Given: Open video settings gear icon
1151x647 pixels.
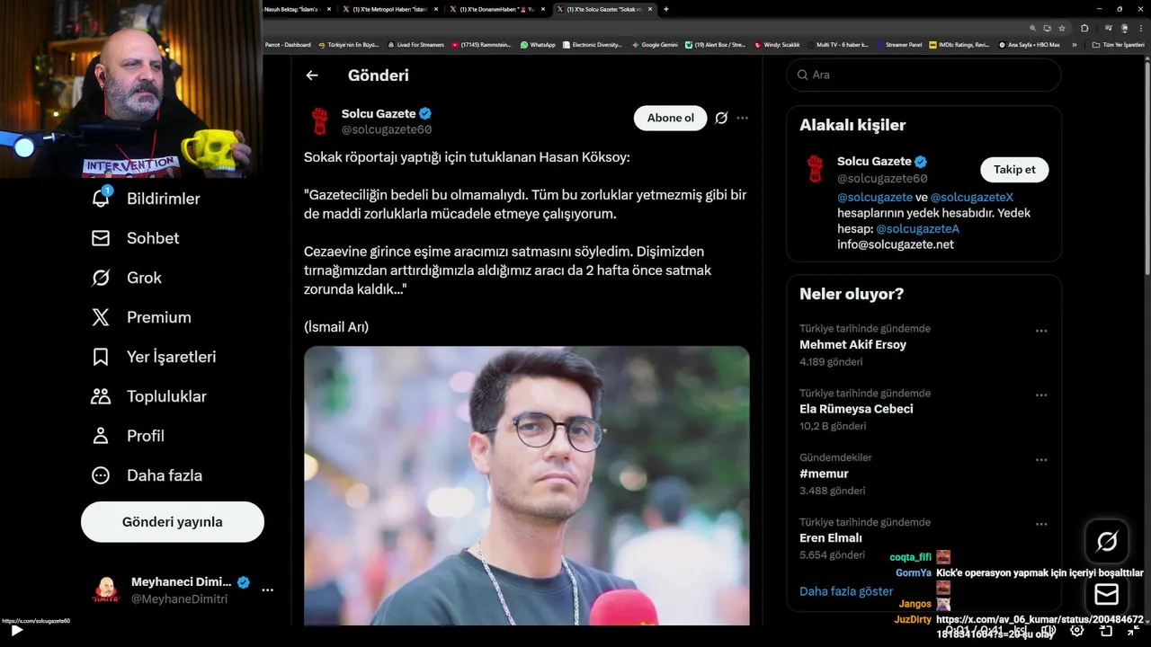Looking at the screenshot, I should tap(1077, 631).
